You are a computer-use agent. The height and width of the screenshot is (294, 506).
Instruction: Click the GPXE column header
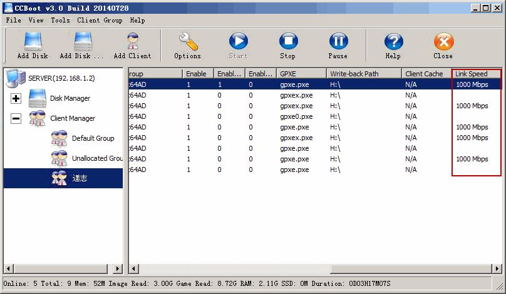[301, 74]
